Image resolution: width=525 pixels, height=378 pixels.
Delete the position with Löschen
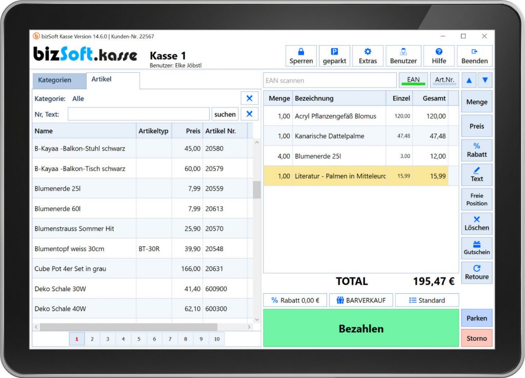point(477,224)
